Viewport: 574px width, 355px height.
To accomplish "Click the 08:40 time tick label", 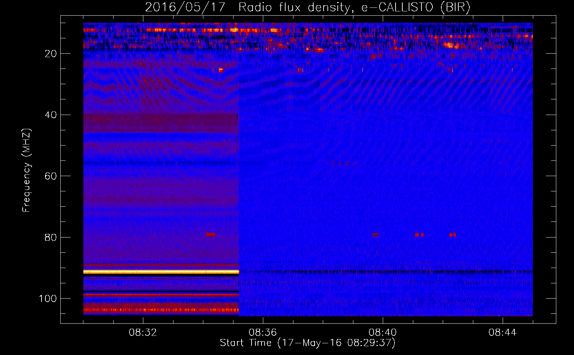I will 383,333.
